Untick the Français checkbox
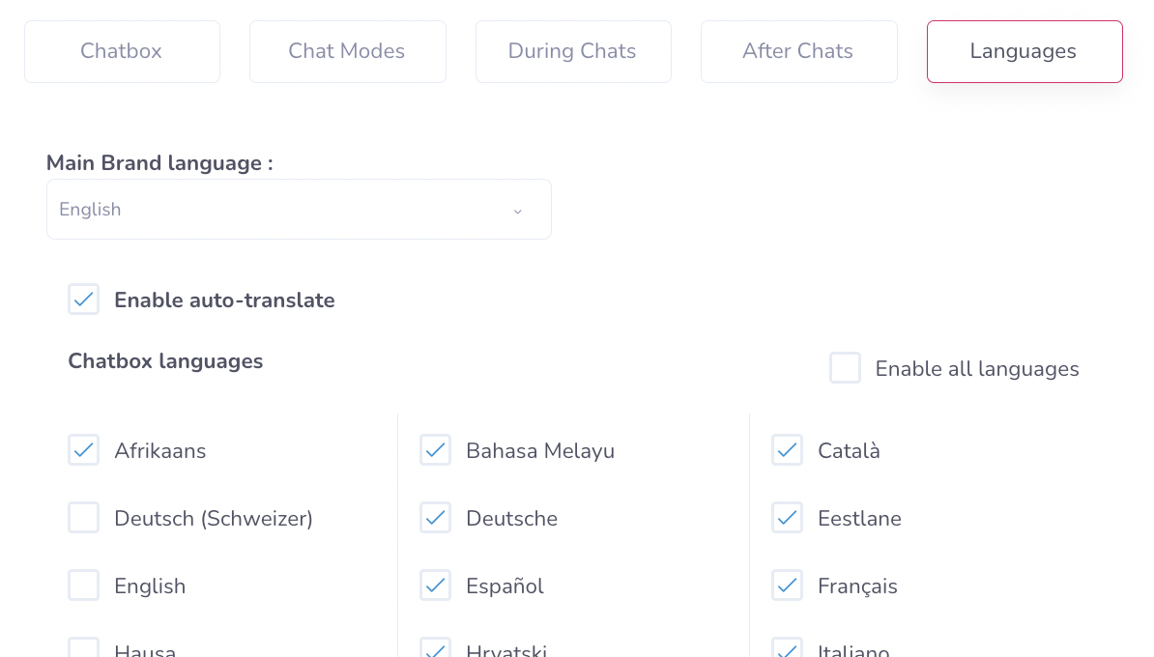 click(788, 586)
